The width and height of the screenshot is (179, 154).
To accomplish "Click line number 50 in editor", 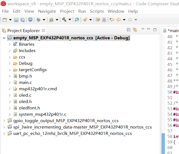I will coord(170,92).
